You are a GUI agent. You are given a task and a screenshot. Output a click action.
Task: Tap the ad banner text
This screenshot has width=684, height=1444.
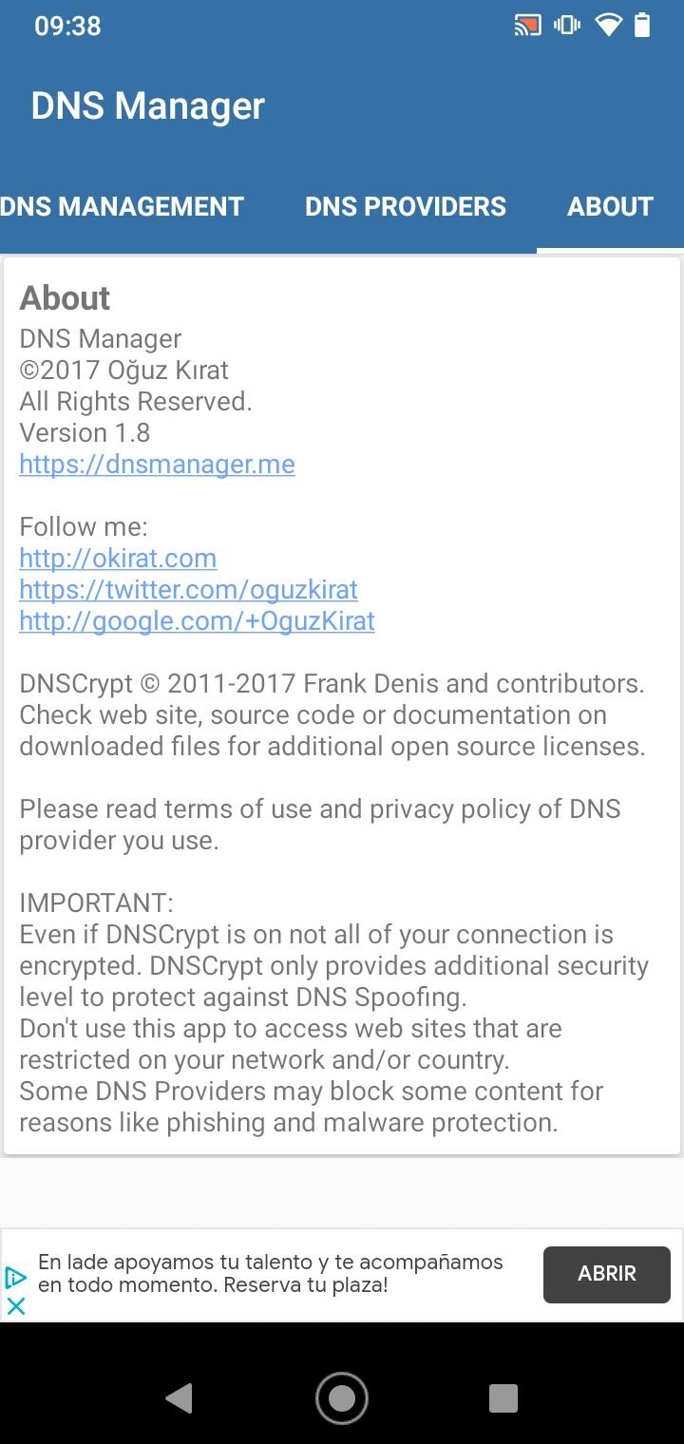coord(271,1274)
